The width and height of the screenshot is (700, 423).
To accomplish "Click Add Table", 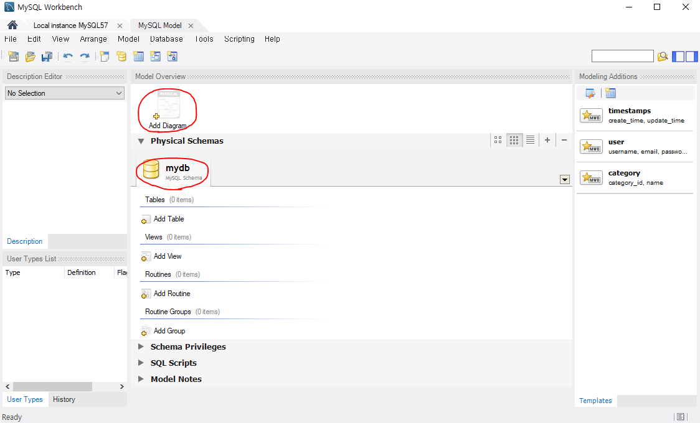I will point(163,219).
